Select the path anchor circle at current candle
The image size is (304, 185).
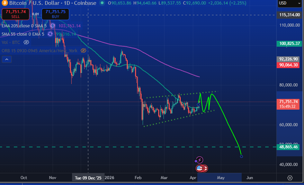tap(198, 105)
